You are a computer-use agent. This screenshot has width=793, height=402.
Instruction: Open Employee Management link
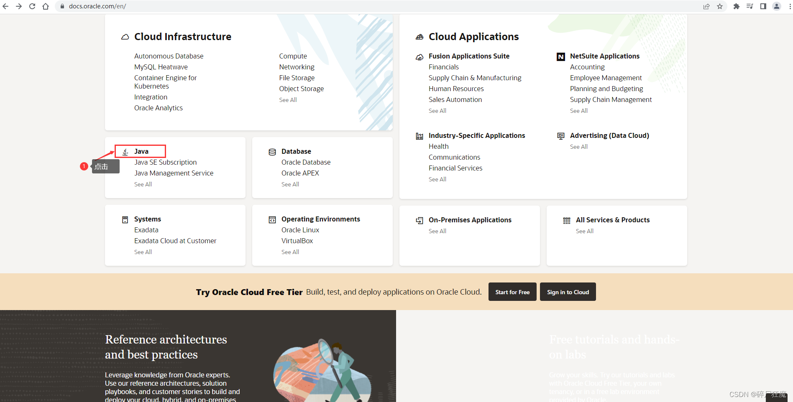(x=606, y=78)
